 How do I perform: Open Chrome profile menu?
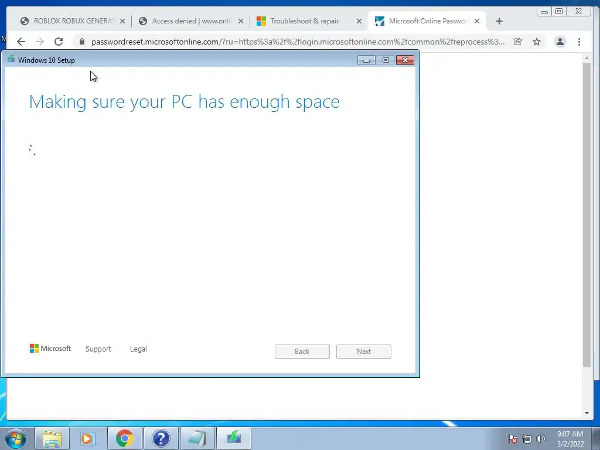click(560, 42)
